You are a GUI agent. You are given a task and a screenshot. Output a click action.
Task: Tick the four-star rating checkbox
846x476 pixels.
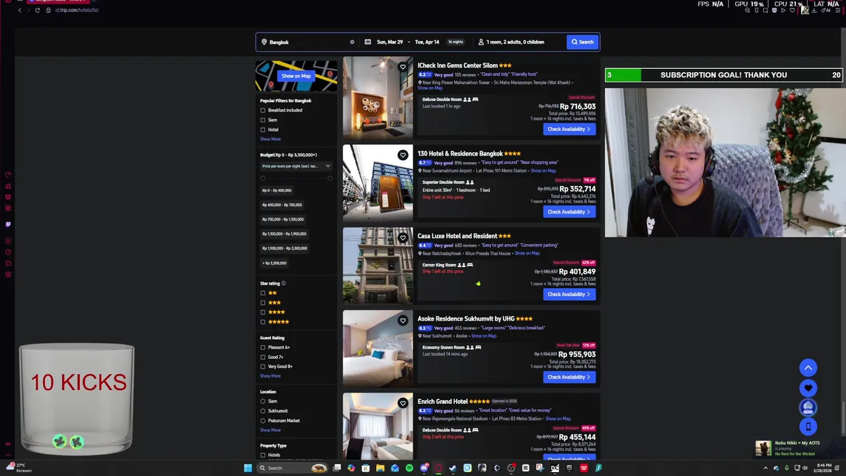[x=263, y=312]
